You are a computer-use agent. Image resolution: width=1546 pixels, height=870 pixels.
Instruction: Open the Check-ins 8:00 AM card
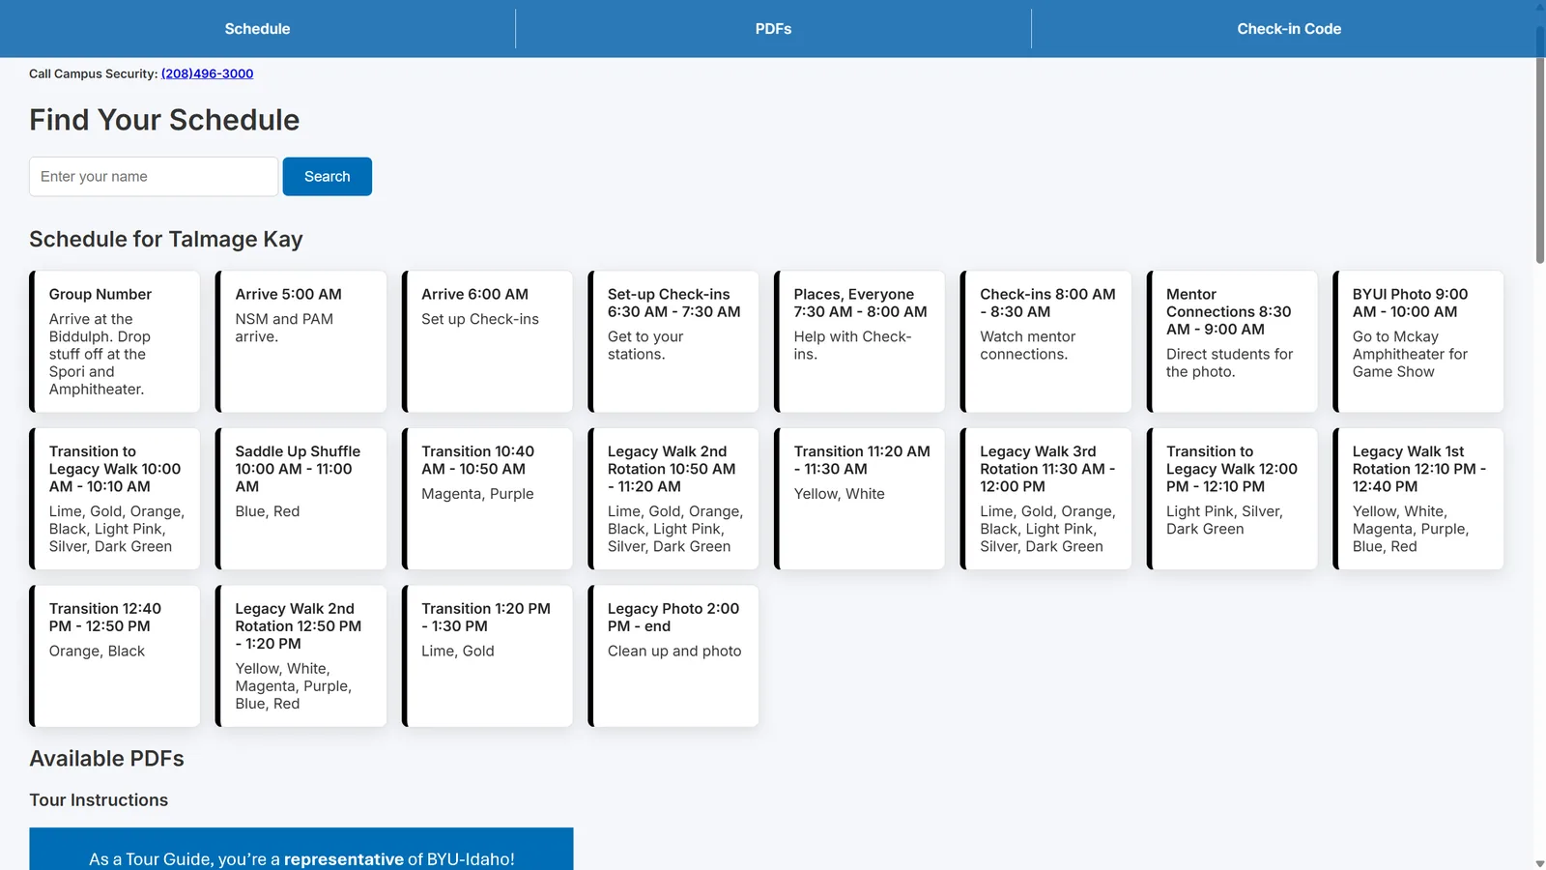pyautogui.click(x=1045, y=341)
